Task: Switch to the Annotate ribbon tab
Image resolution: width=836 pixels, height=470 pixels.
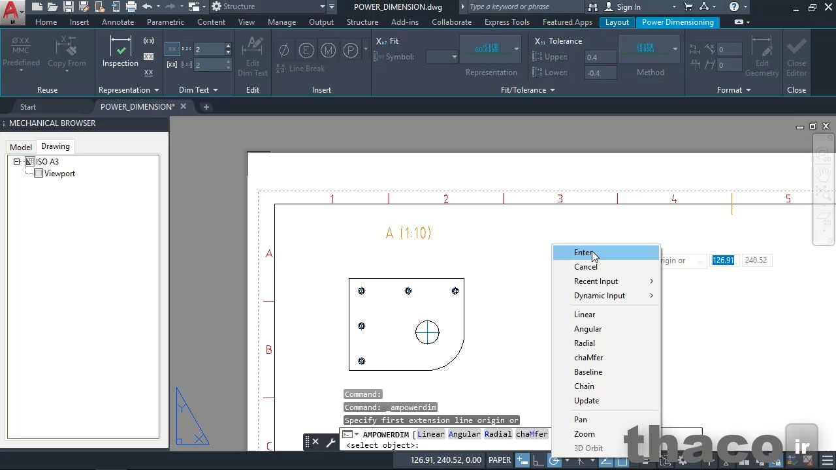Action: point(118,22)
